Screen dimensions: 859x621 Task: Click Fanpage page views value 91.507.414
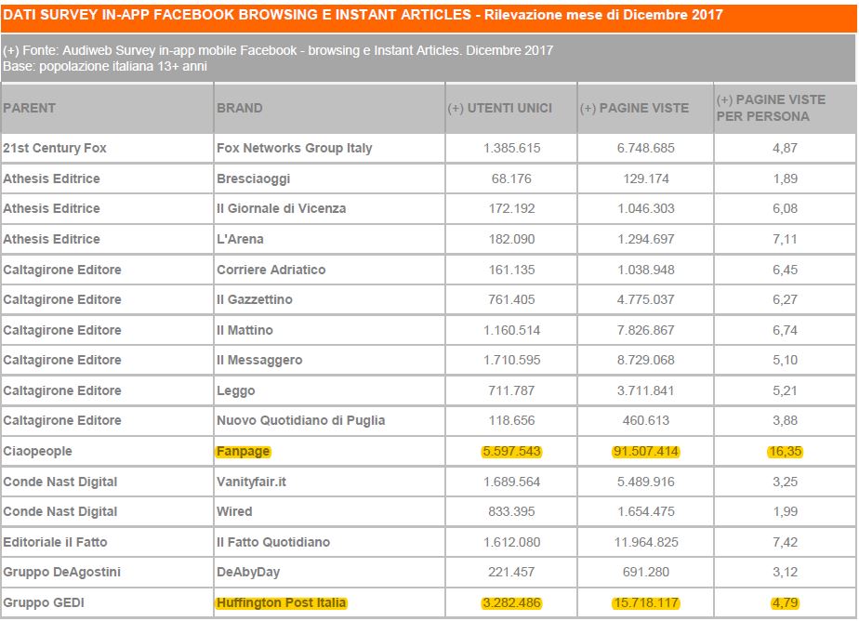click(646, 451)
